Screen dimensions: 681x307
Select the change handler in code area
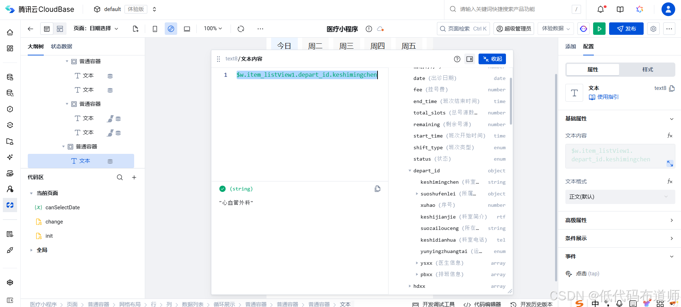tap(54, 222)
